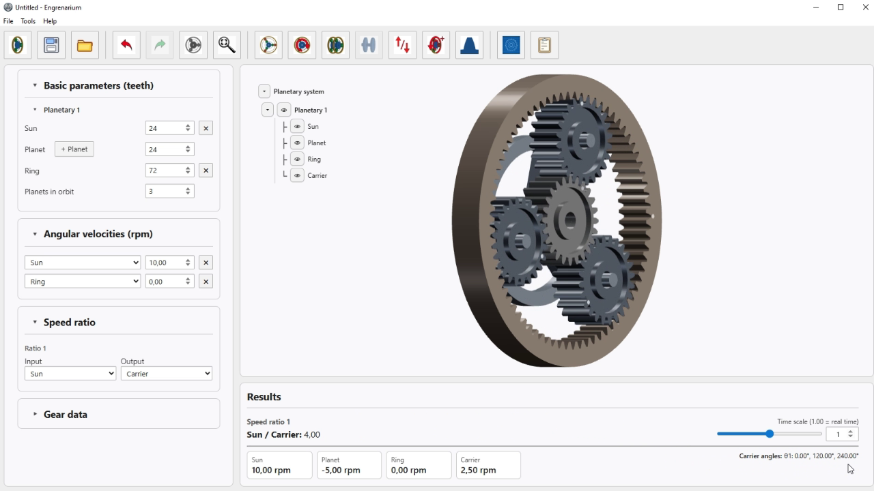Toggle Carrier visibility eye icon
This screenshot has height=491, width=874.
[297, 175]
